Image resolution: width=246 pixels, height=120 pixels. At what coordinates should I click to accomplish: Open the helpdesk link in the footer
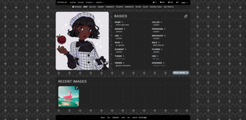click(116, 118)
